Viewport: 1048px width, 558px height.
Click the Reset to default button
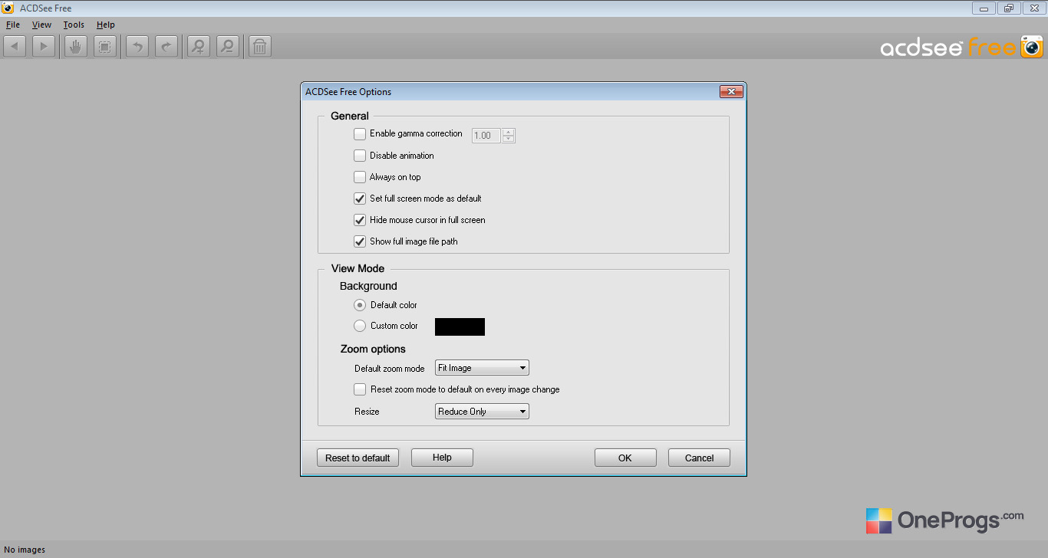[358, 458]
